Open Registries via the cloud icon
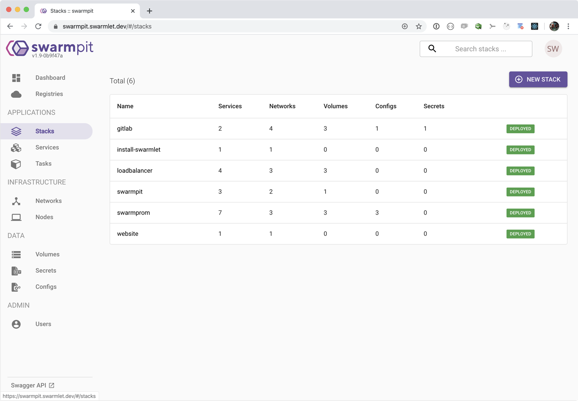The width and height of the screenshot is (578, 401). (16, 94)
